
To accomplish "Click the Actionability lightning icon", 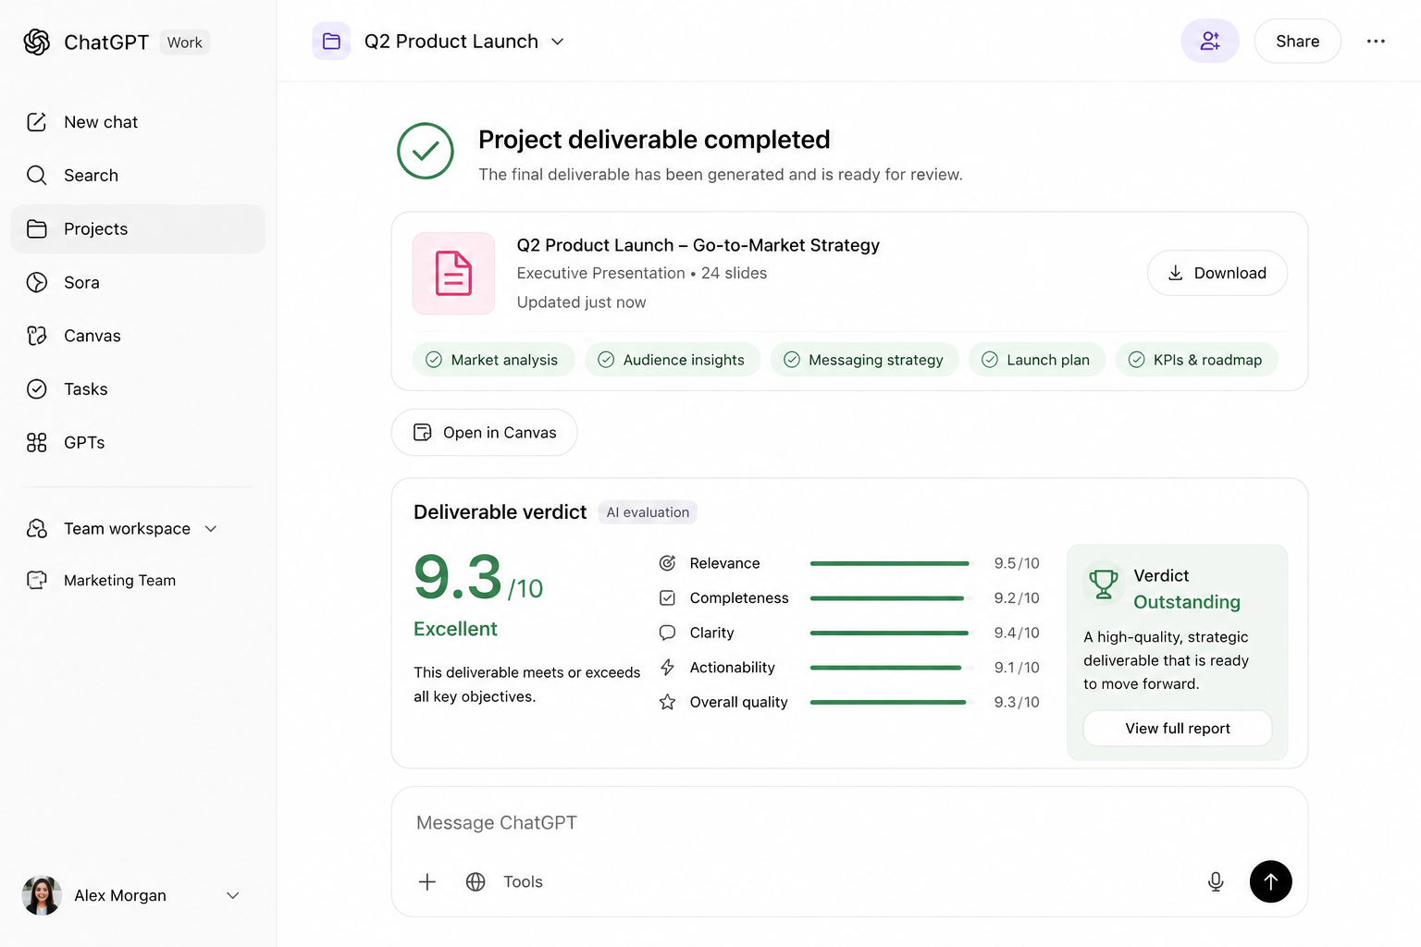I will (x=667, y=667).
